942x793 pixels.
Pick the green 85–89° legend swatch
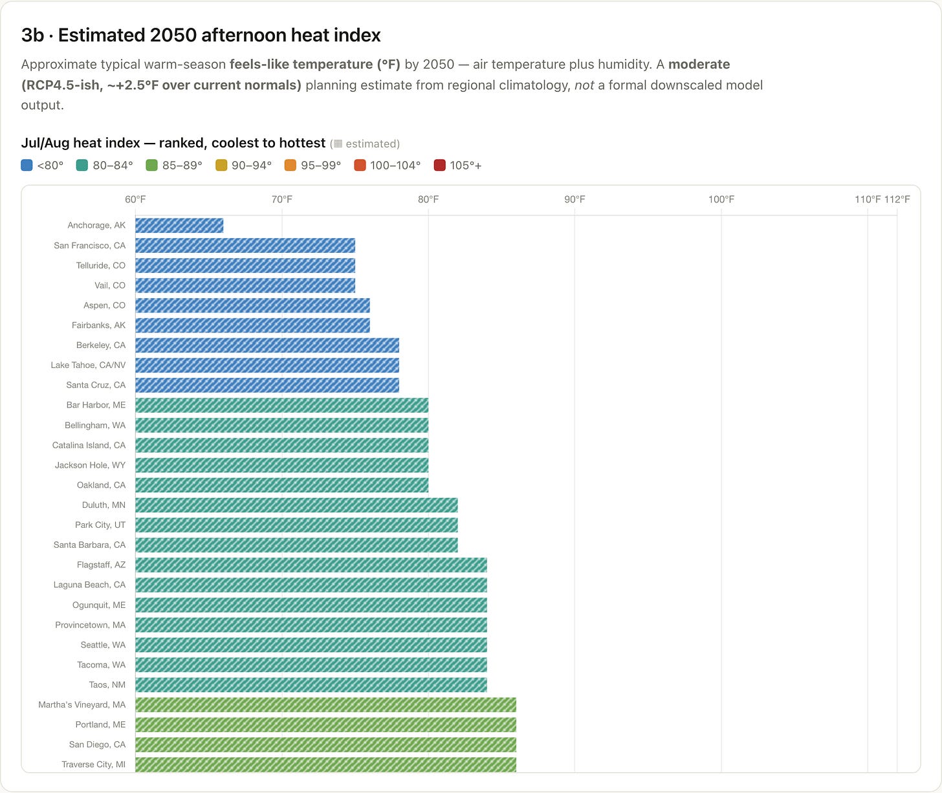tap(151, 166)
